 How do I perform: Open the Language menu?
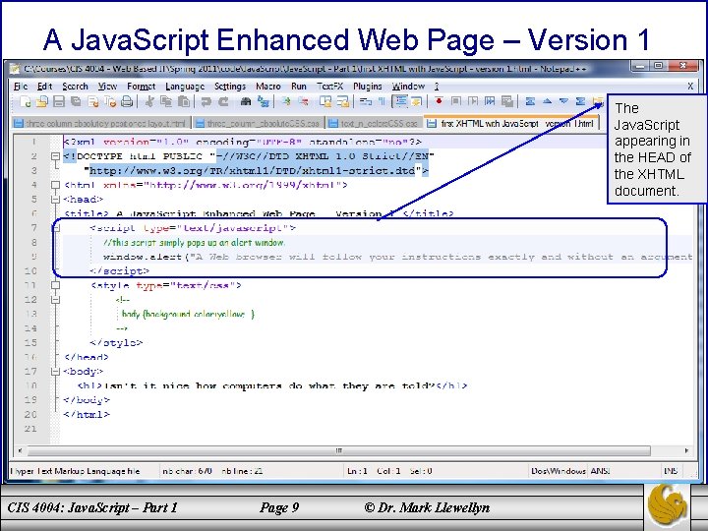(x=185, y=87)
